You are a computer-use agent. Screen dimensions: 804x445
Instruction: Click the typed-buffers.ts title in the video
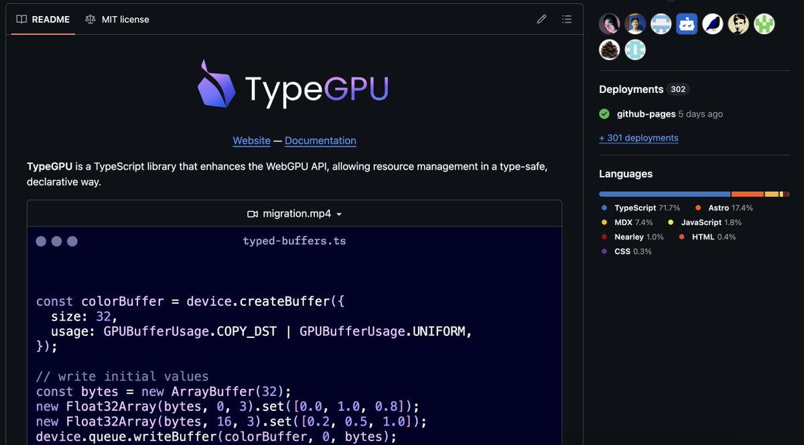(x=295, y=240)
